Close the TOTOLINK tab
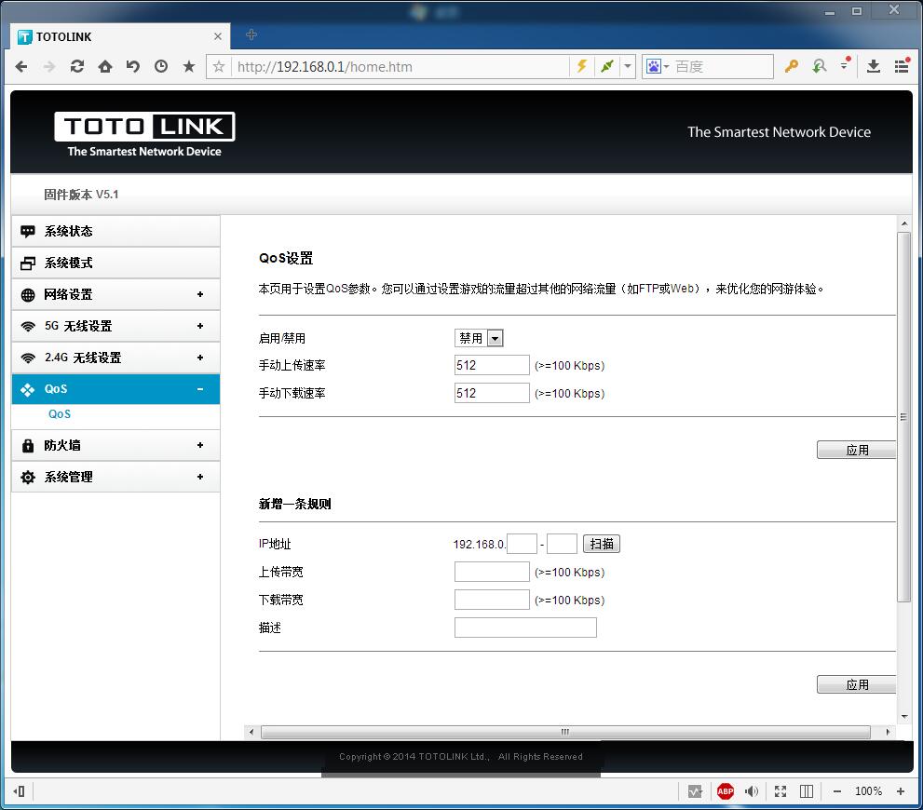Viewport: 923px width, 810px height. pyautogui.click(x=217, y=36)
